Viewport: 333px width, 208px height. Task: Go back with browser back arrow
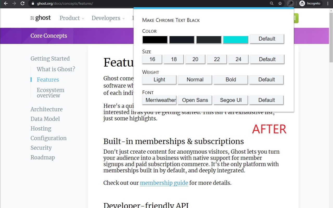(x=6, y=3)
